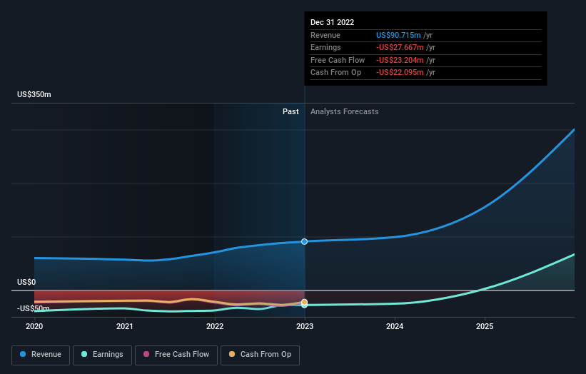Image resolution: width=586 pixels, height=374 pixels.
Task: Click the -US$27.667m earnings value
Action: (400, 47)
